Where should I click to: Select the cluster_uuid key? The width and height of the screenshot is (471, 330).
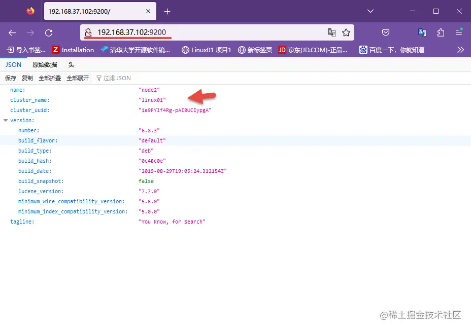tap(30, 110)
